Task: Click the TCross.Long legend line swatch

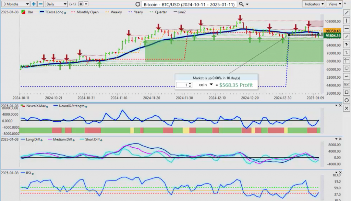Action: [42, 12]
